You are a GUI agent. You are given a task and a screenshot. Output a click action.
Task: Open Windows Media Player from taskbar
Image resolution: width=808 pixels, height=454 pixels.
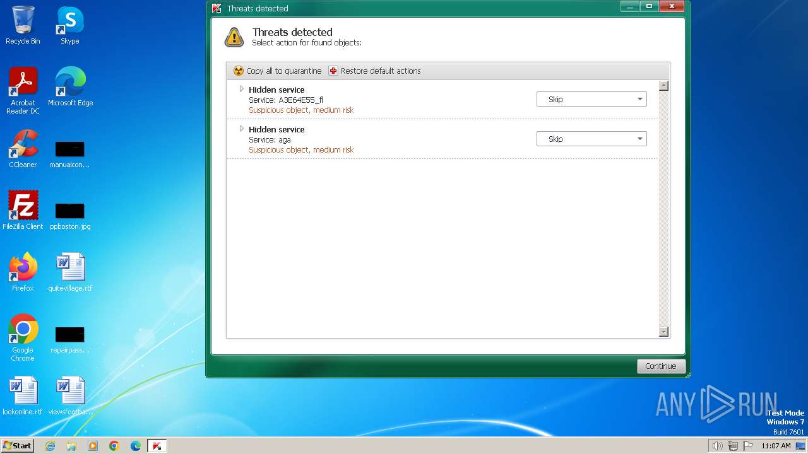click(x=93, y=446)
